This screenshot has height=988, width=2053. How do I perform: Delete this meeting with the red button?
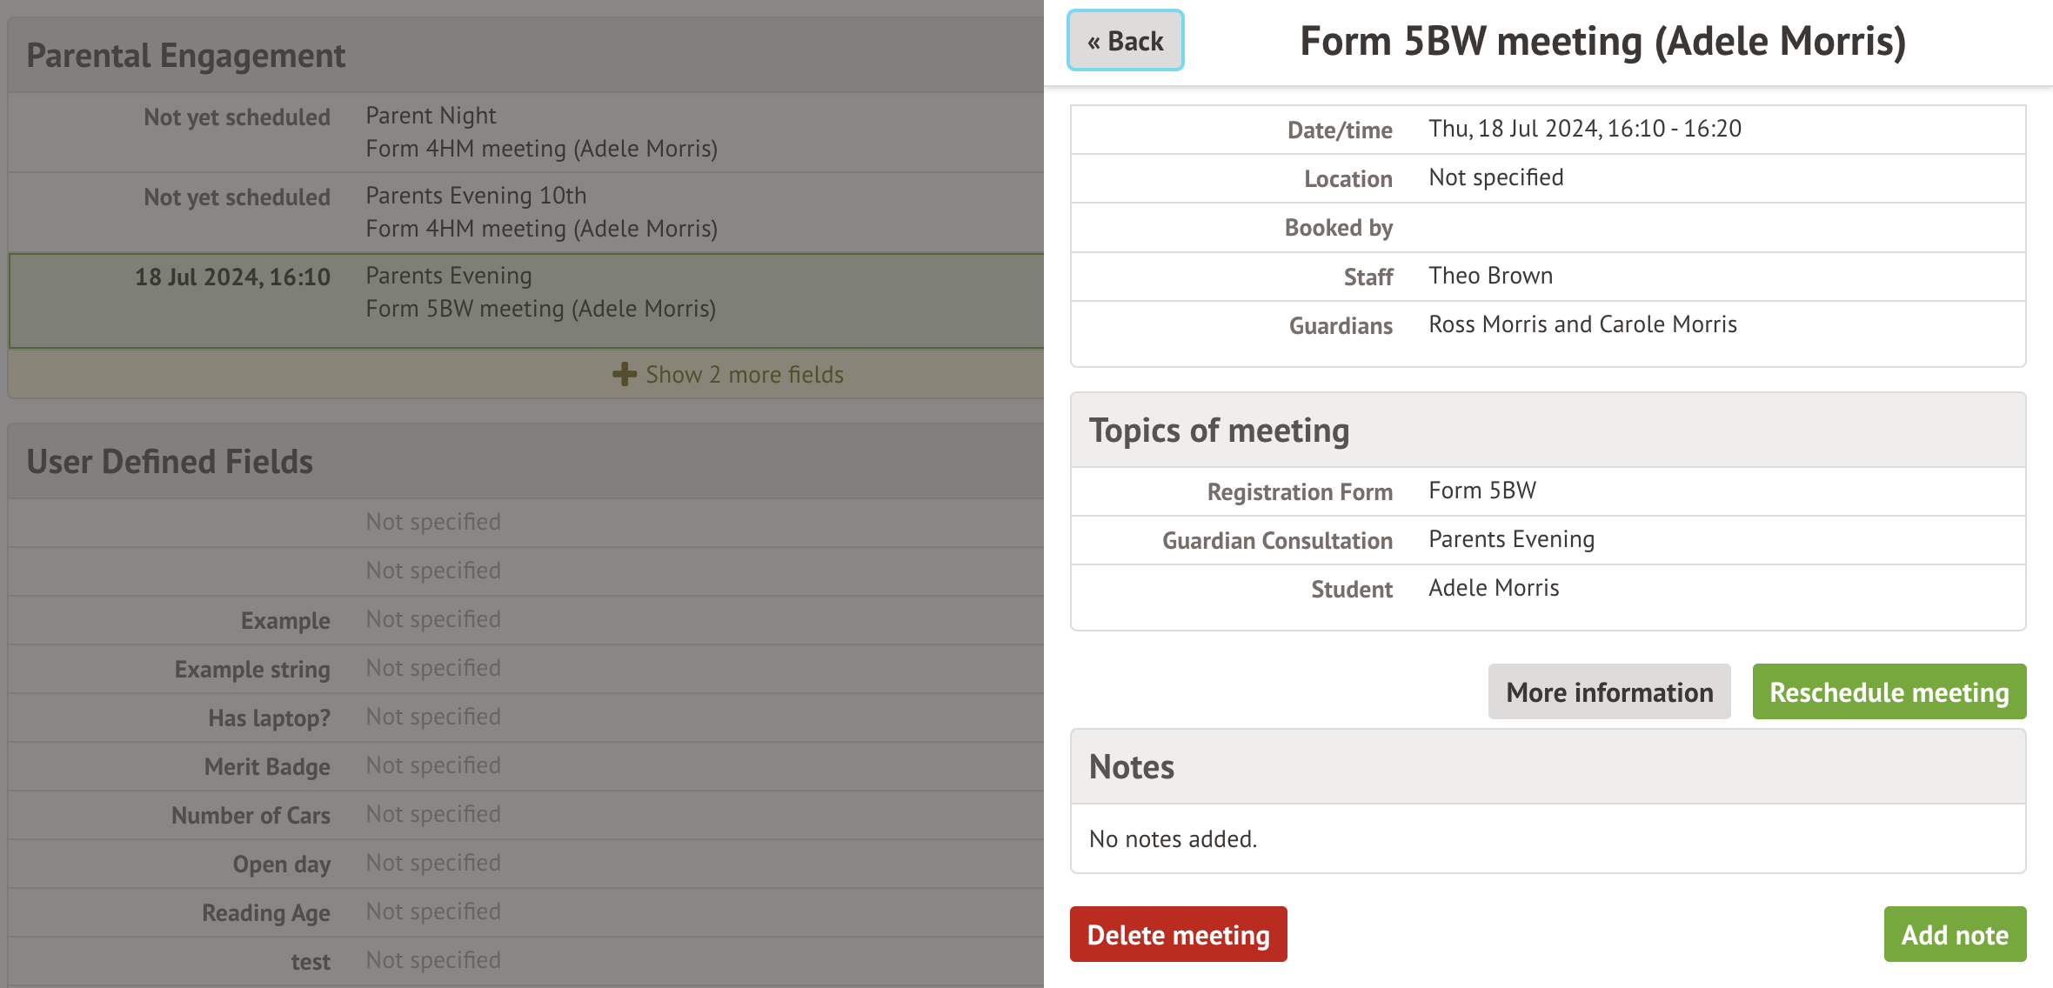click(1178, 935)
